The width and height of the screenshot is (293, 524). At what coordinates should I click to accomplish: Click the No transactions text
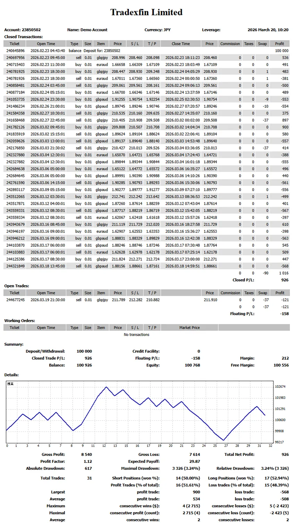tap(136, 335)
